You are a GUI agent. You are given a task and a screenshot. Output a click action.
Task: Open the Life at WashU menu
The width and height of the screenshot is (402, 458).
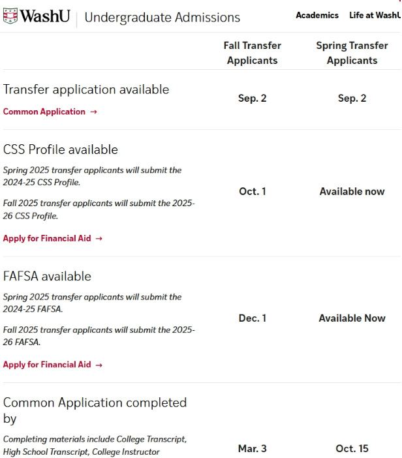(x=375, y=15)
